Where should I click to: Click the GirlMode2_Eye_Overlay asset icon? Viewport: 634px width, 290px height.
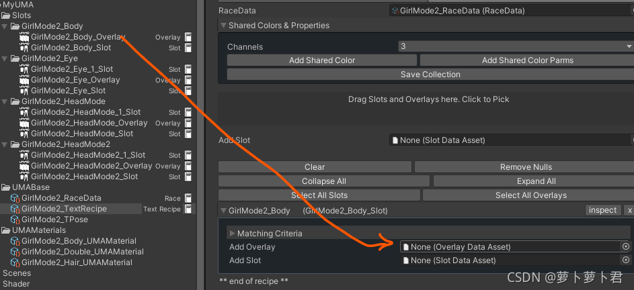click(x=25, y=80)
